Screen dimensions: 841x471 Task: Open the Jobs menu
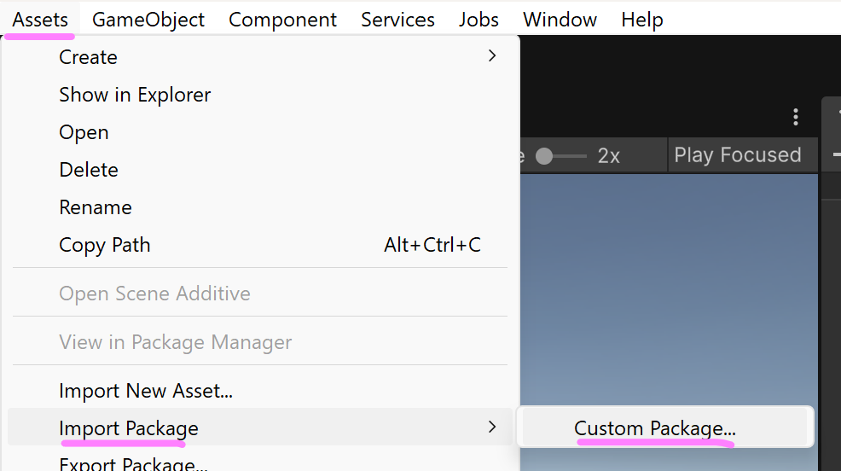click(x=478, y=20)
